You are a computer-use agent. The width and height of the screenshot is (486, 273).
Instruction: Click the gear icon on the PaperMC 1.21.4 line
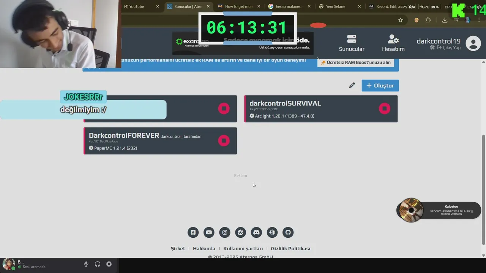click(91, 148)
